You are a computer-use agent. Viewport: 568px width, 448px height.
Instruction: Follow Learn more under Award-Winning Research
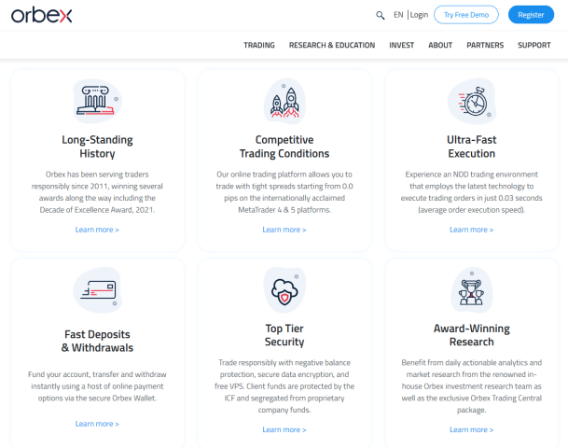(472, 429)
